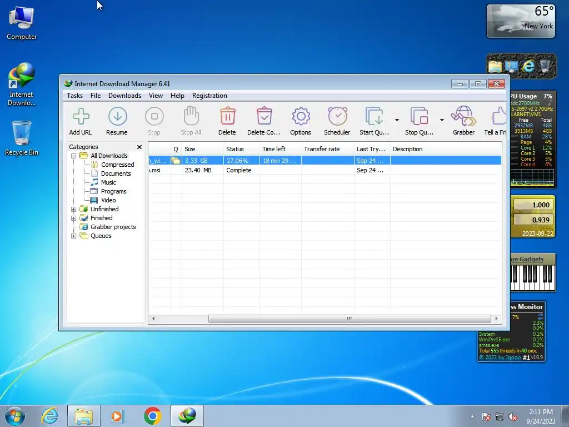
Task: Show hidden tray icons arrow
Action: tap(472, 417)
